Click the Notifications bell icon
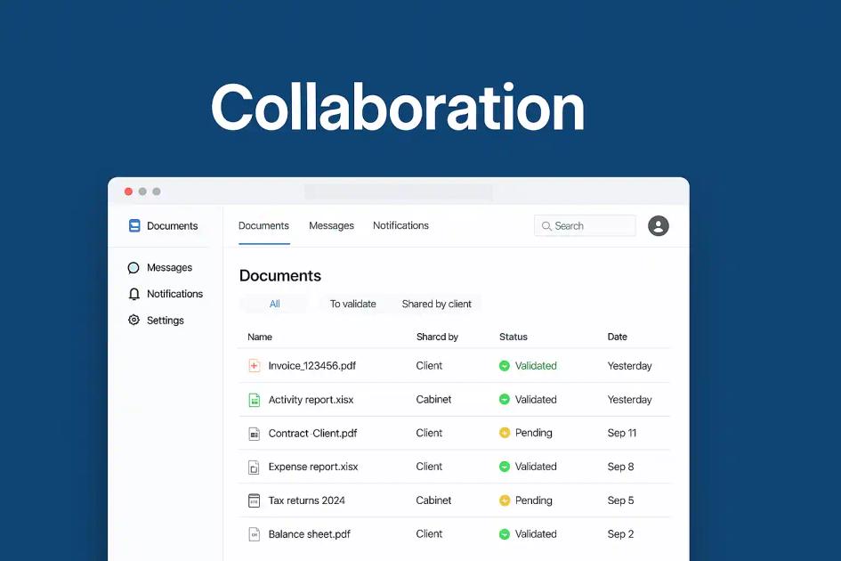 tap(134, 294)
